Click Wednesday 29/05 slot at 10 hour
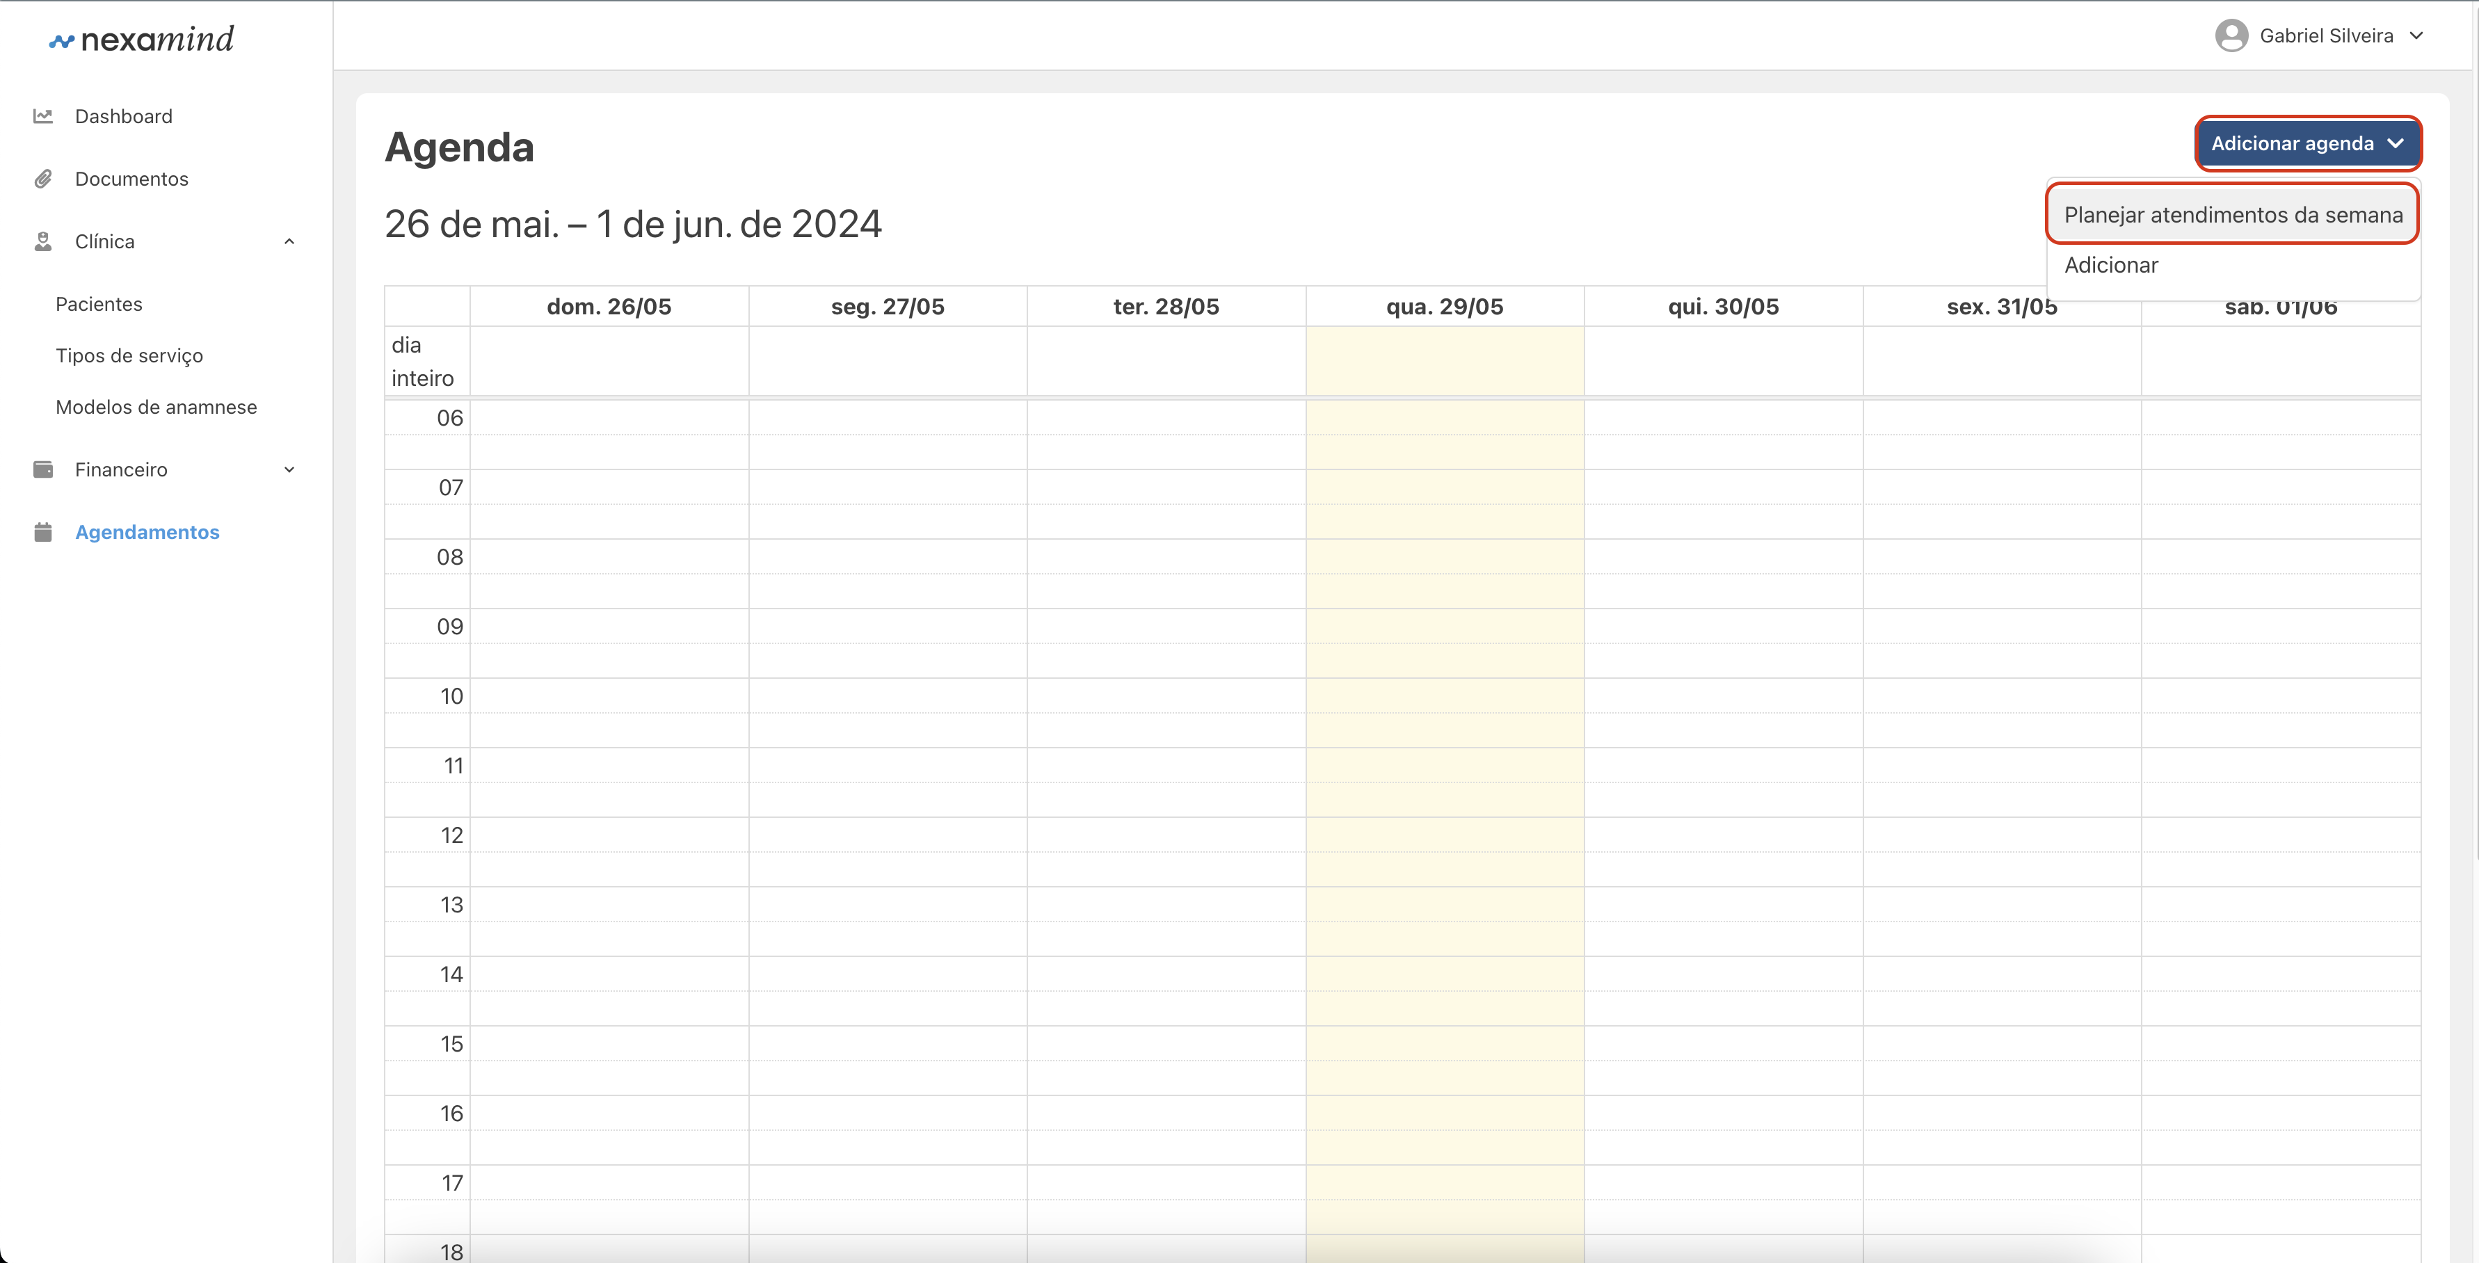The height and width of the screenshot is (1263, 2479). coord(1445,696)
